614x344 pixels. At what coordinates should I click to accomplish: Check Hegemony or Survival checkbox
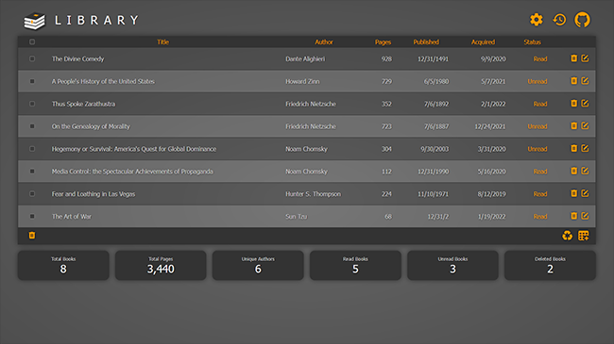(x=32, y=149)
